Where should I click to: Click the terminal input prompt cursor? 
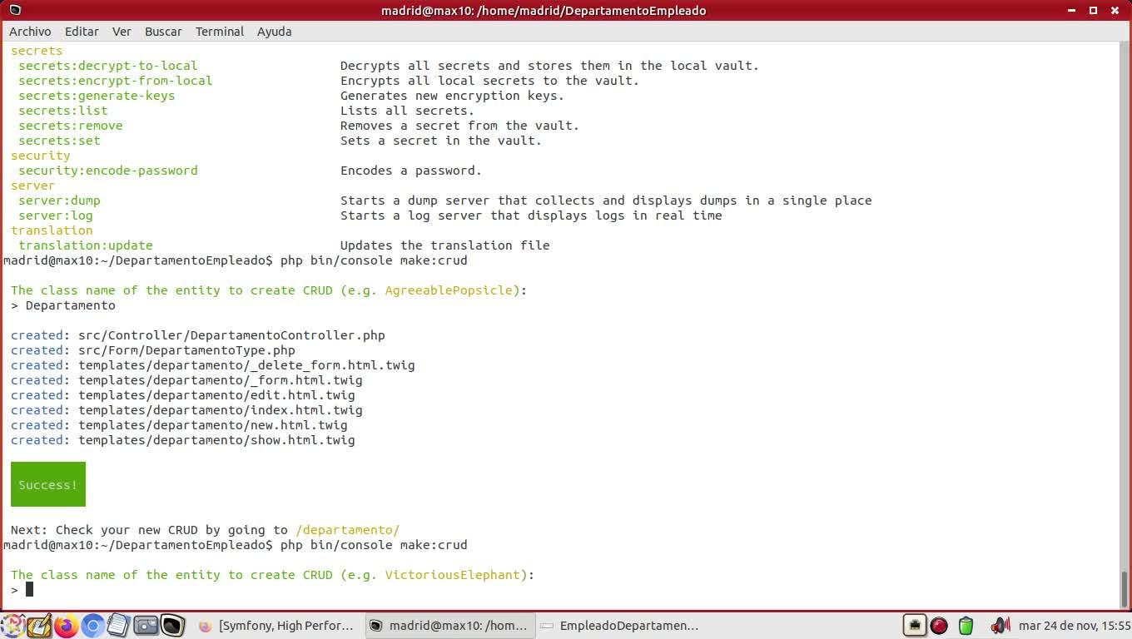[29, 590]
